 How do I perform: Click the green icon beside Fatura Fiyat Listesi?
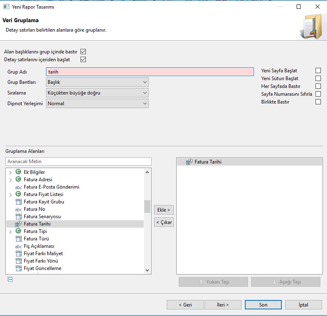[18, 194]
